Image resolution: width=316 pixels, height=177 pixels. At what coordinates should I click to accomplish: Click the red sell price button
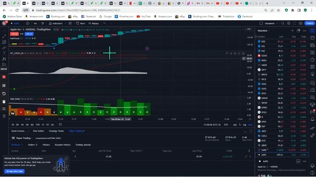tap(14, 34)
